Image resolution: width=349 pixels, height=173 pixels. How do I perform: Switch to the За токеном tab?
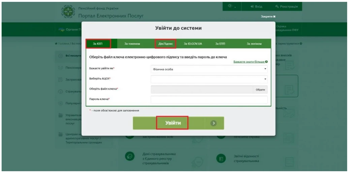point(132,44)
